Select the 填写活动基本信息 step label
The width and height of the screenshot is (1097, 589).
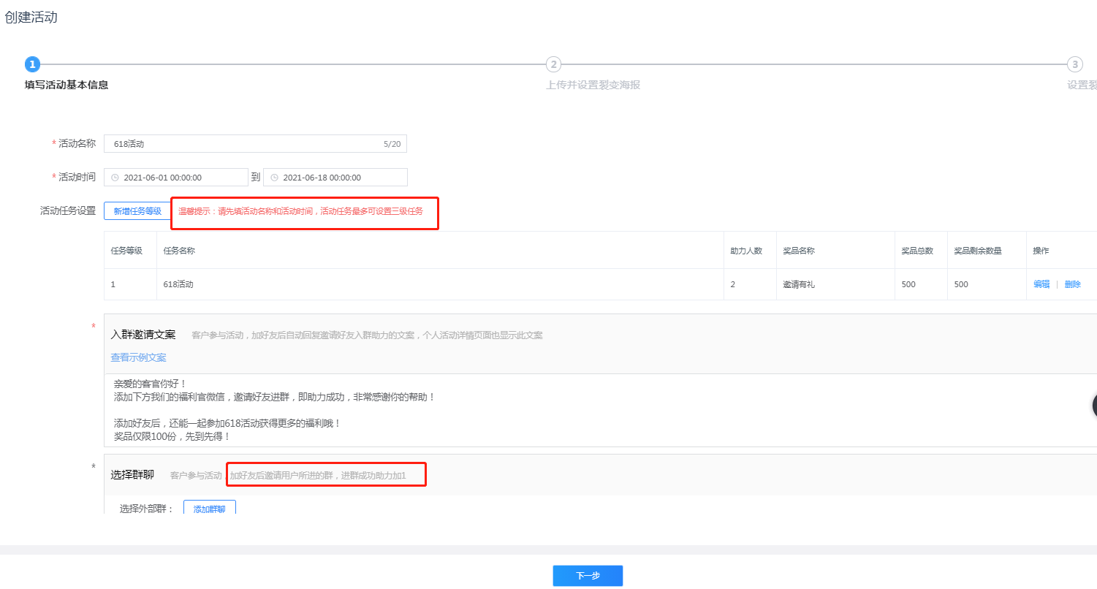(x=67, y=85)
